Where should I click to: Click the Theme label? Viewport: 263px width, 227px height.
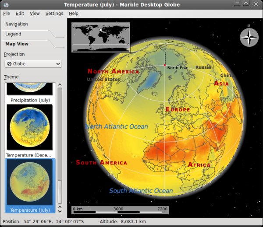coord(11,77)
